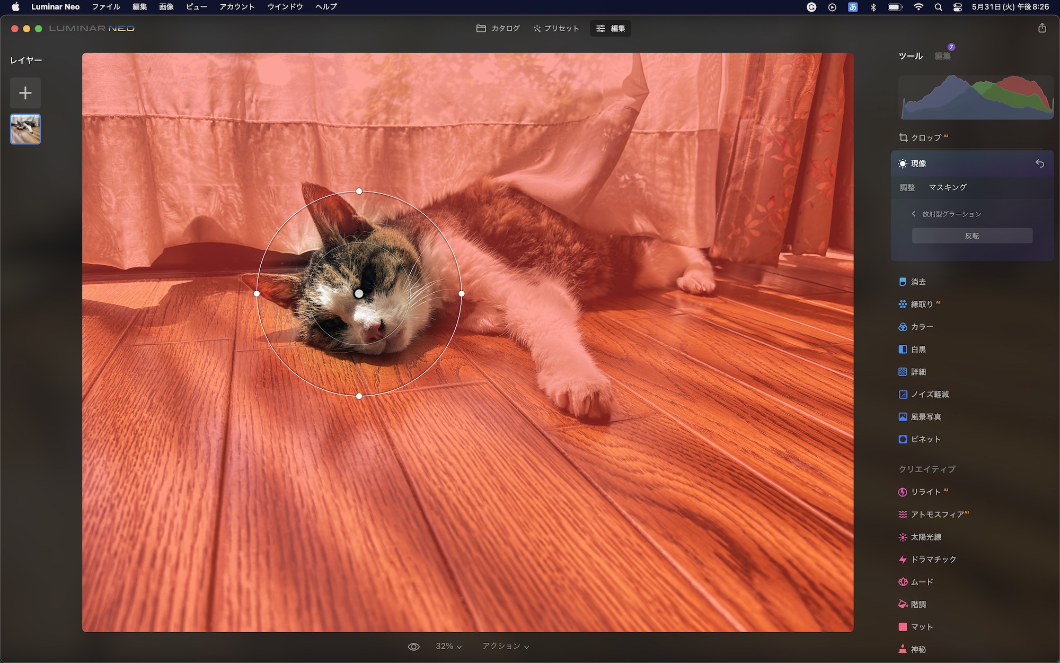Click the radial gradient center handle
Viewport: 1060px width, 663px height.
[x=359, y=294]
